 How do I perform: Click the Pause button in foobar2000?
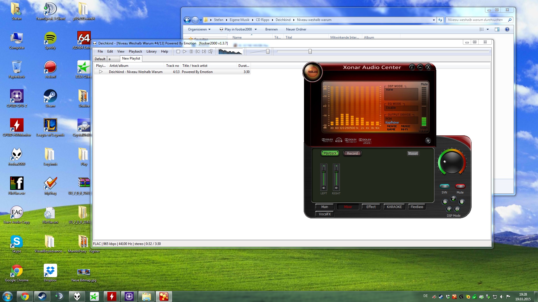[191, 51]
